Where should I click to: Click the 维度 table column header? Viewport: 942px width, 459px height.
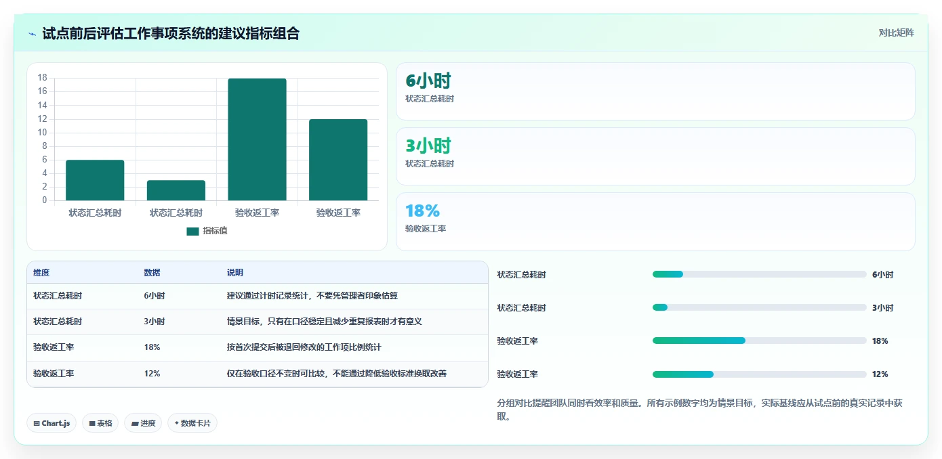click(x=41, y=273)
